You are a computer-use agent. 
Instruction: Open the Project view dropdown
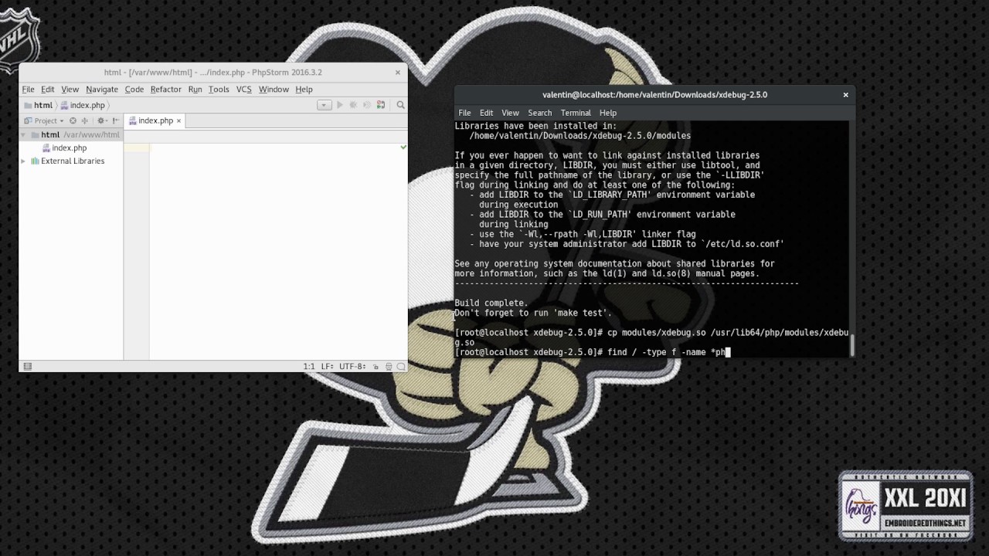click(46, 120)
